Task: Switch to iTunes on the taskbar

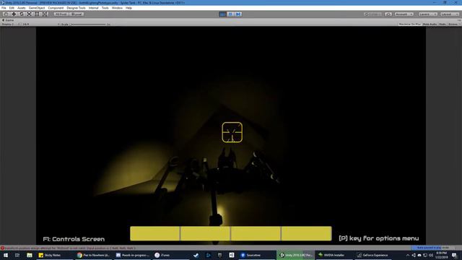Action: tap(171, 255)
